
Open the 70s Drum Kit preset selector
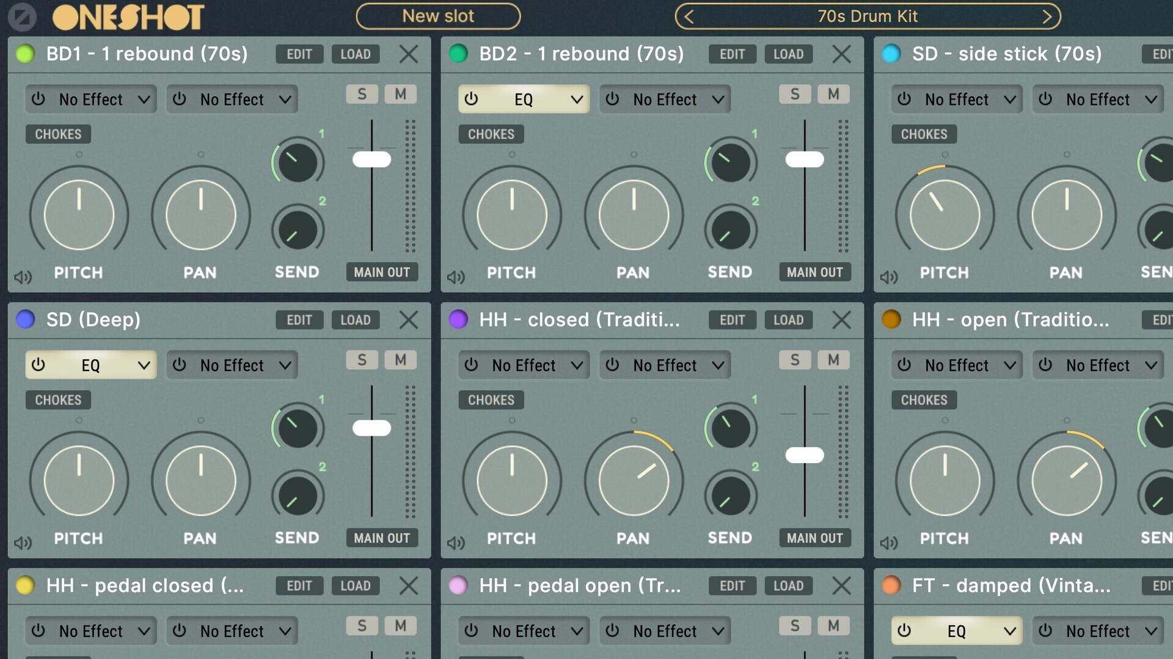point(868,16)
